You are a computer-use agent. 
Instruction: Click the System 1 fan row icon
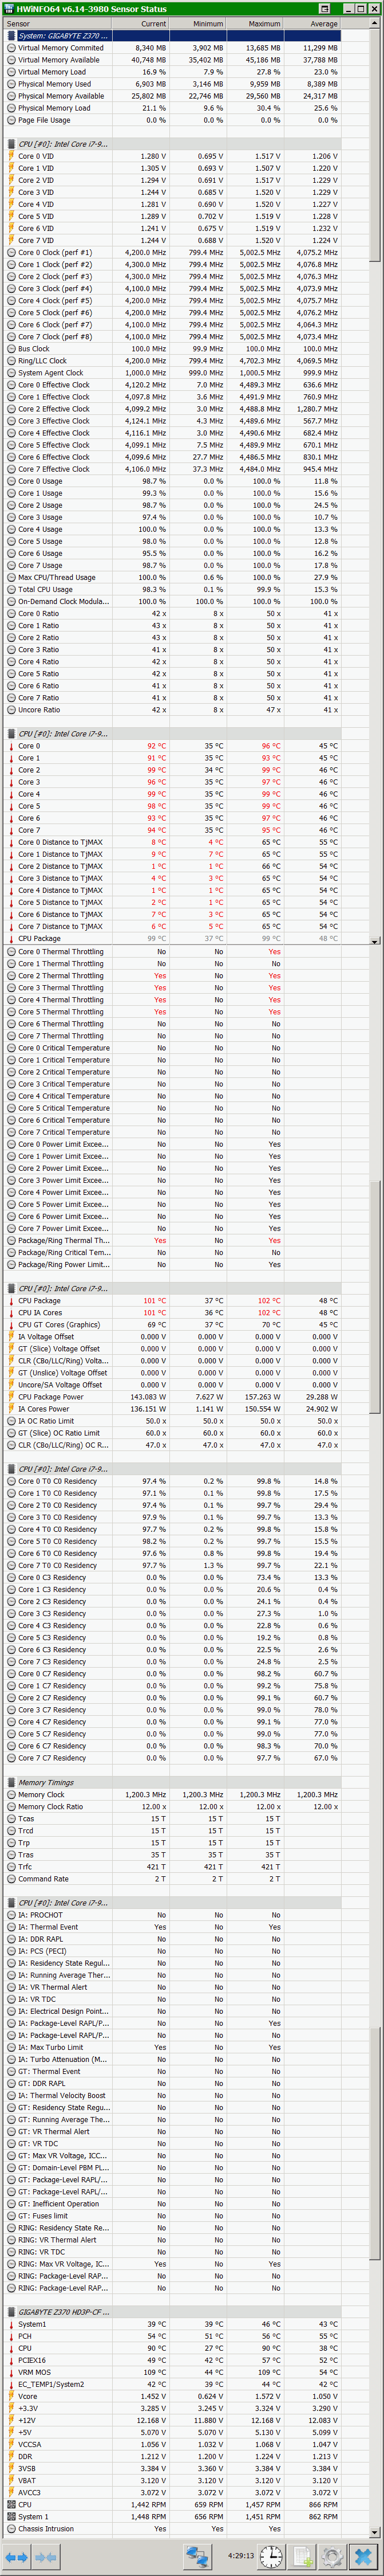click(11, 2517)
